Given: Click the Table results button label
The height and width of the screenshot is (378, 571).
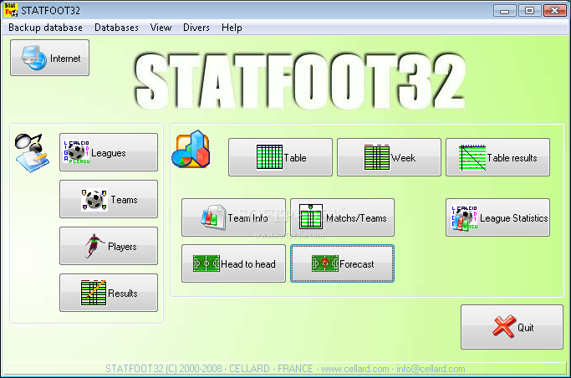Looking at the screenshot, I should coord(512,158).
